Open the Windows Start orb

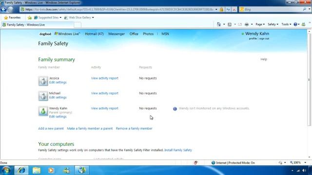click(6, 170)
